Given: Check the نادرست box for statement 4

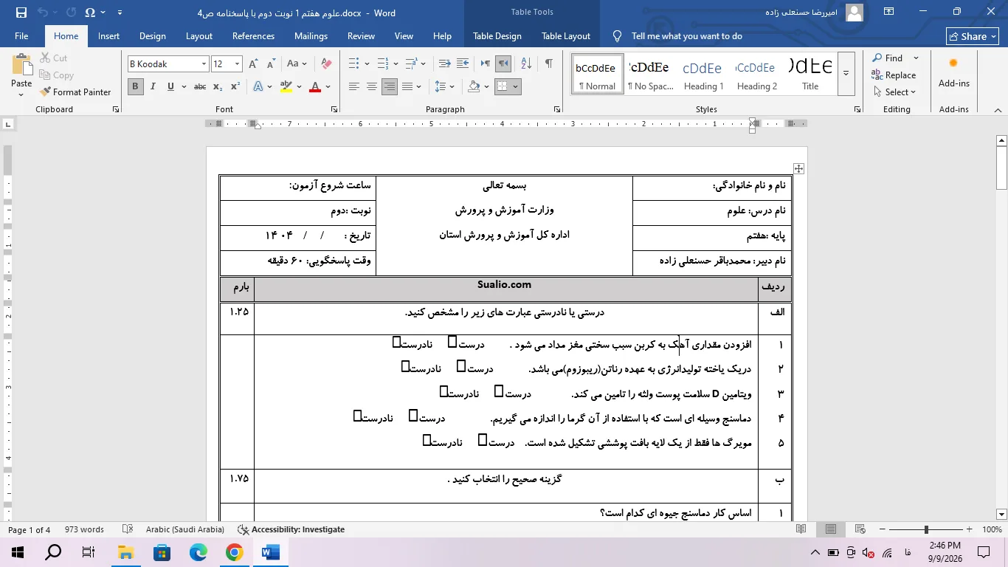Looking at the screenshot, I should [x=357, y=416].
